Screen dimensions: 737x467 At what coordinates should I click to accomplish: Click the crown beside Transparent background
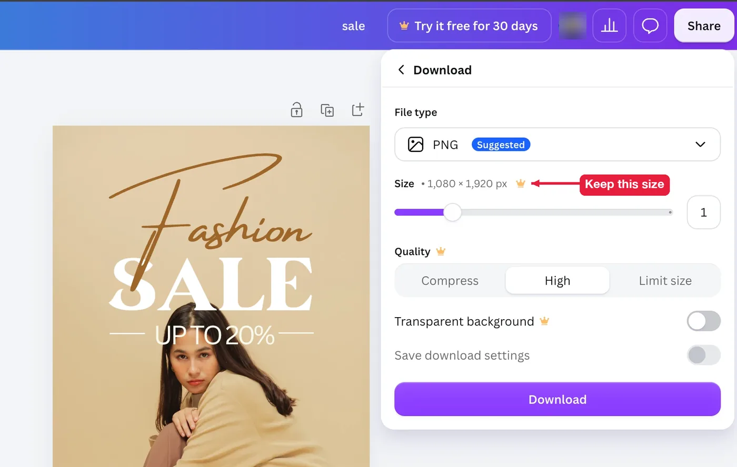click(544, 321)
